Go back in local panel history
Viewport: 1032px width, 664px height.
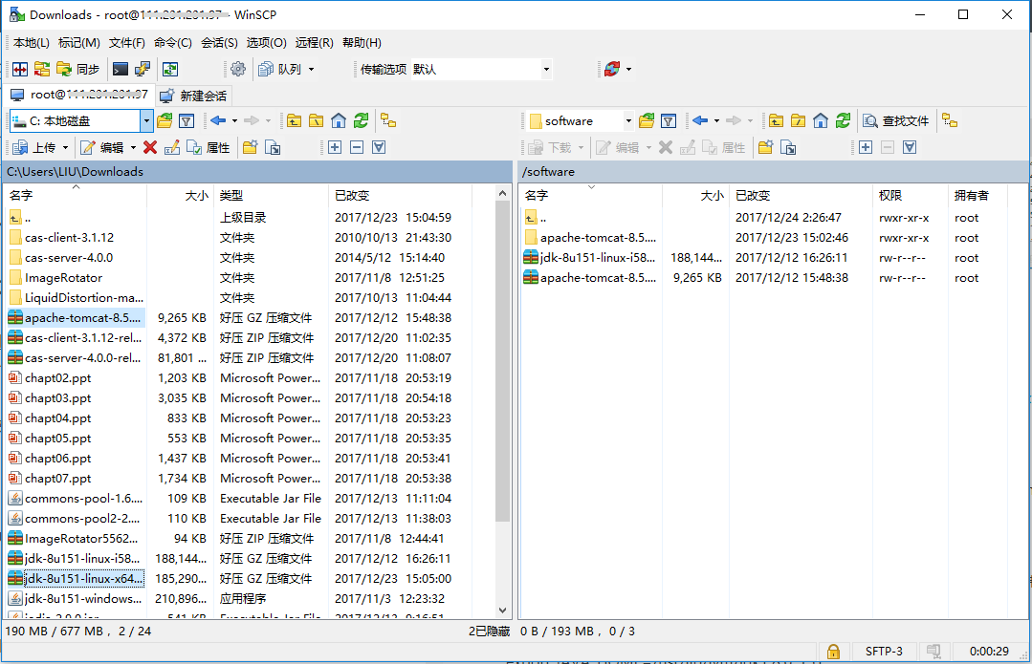[218, 121]
